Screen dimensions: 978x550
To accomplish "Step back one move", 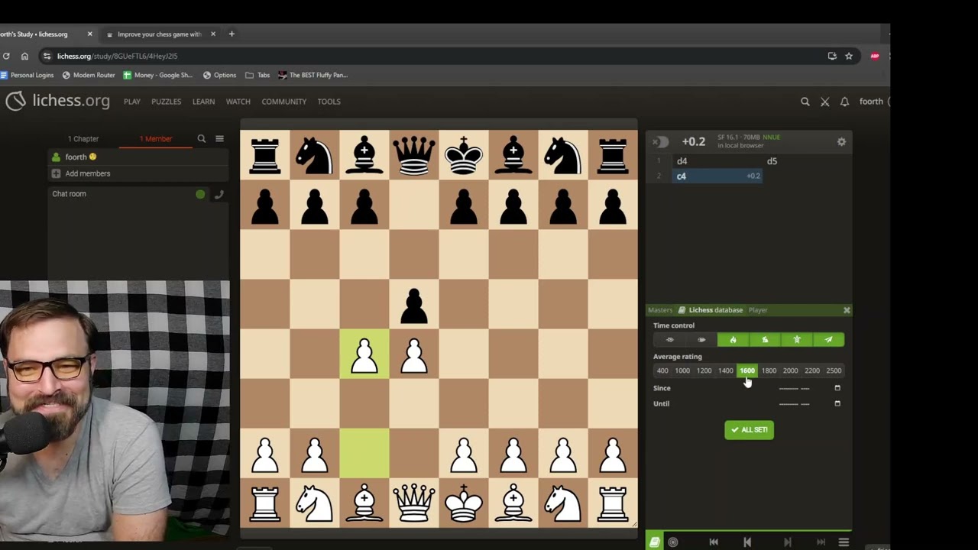I will point(747,542).
